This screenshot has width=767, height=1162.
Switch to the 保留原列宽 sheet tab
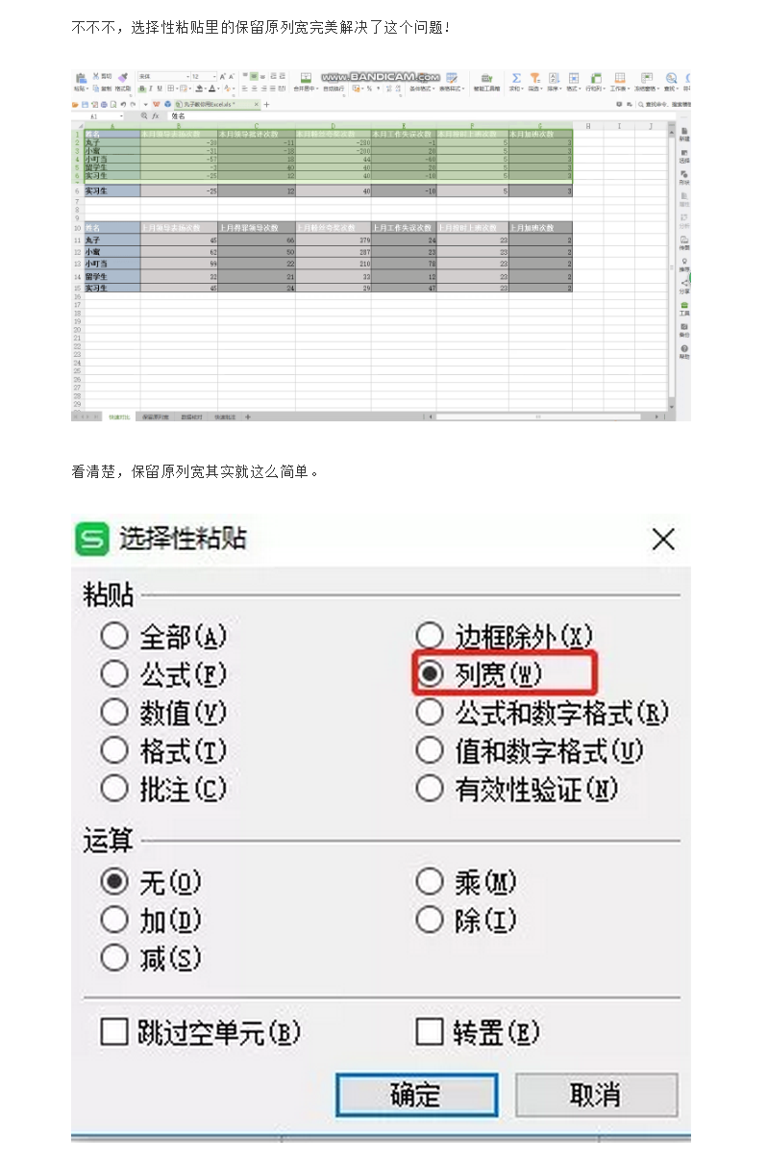[155, 417]
